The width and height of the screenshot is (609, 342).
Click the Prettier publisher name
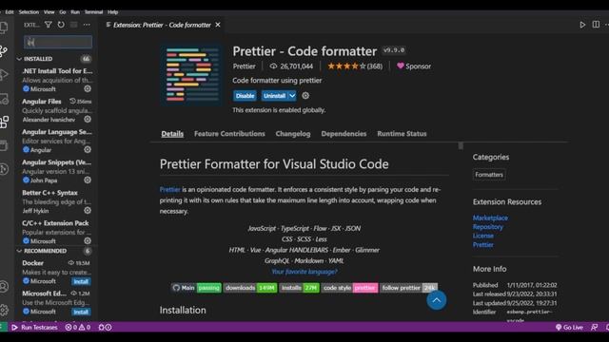pos(245,66)
